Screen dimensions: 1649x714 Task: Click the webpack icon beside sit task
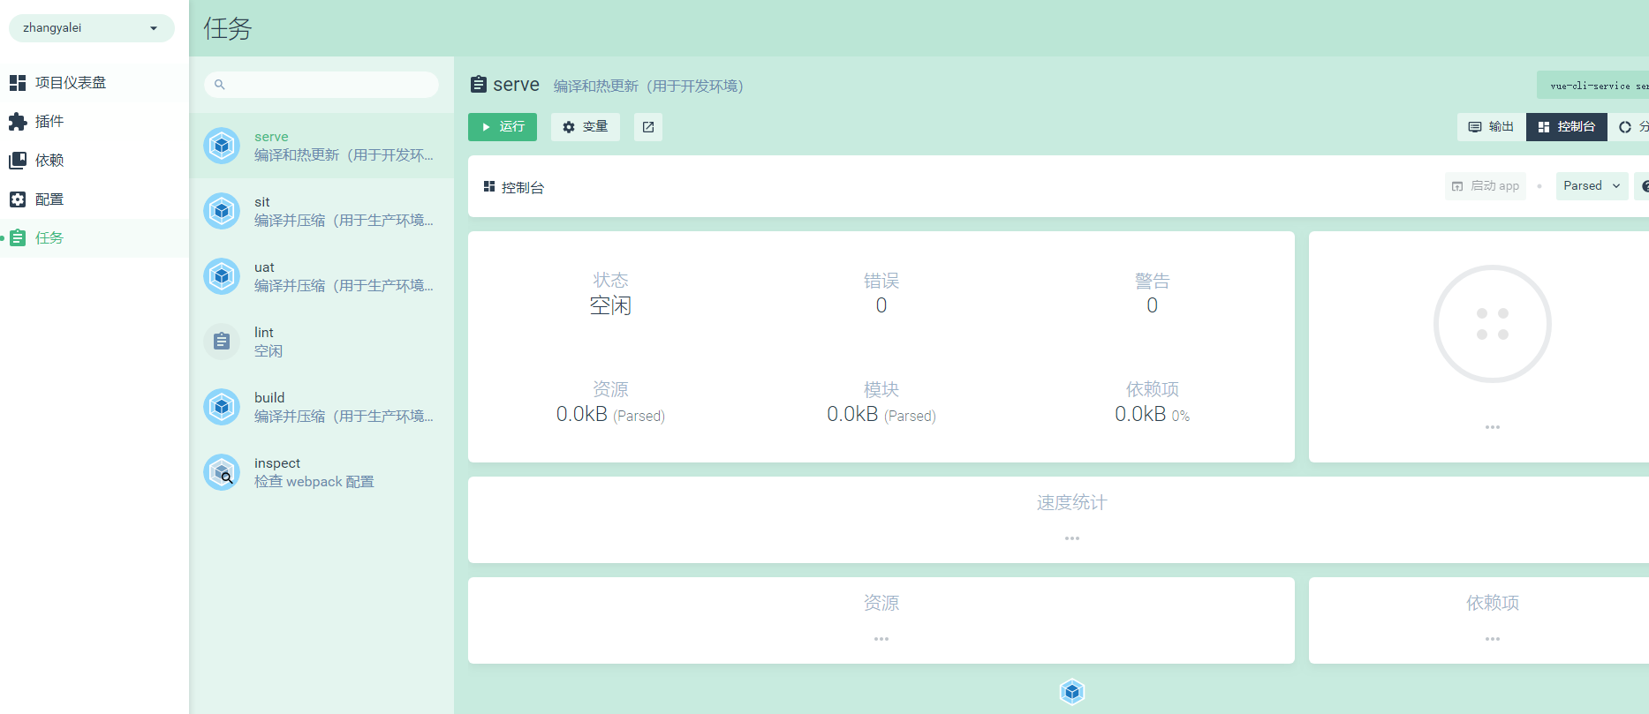pos(222,211)
